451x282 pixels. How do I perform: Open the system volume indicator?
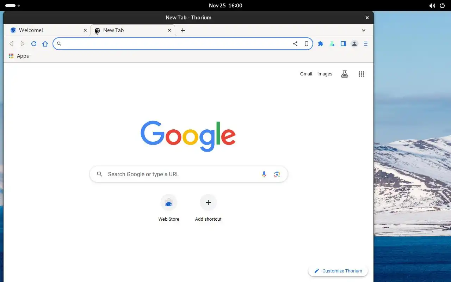click(432, 6)
